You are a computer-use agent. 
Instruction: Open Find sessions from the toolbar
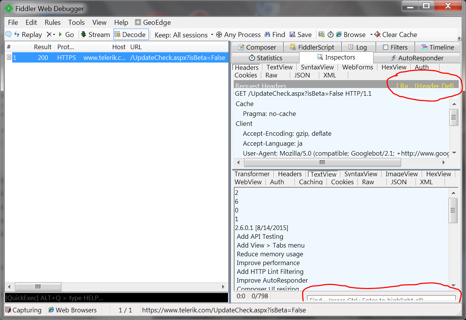(x=275, y=34)
